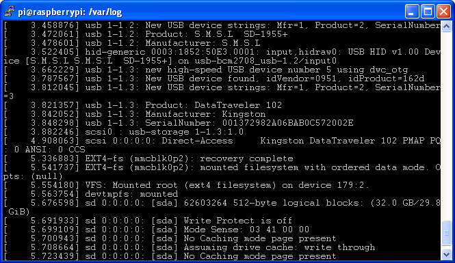Click the title text pi@raspberrypi: /var/log
The image size is (455, 263).
(x=70, y=12)
